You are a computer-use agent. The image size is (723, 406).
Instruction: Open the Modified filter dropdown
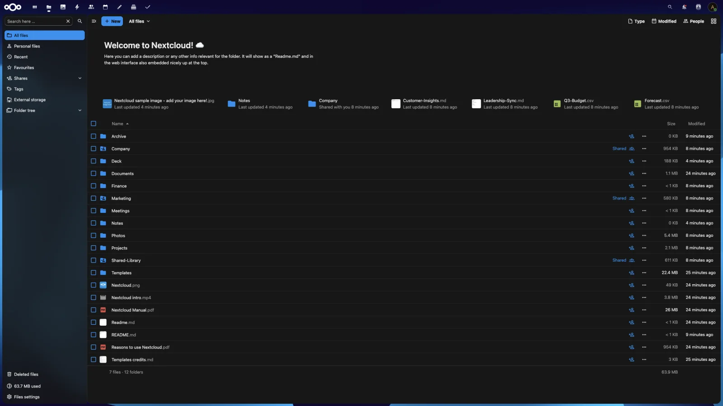[664, 21]
